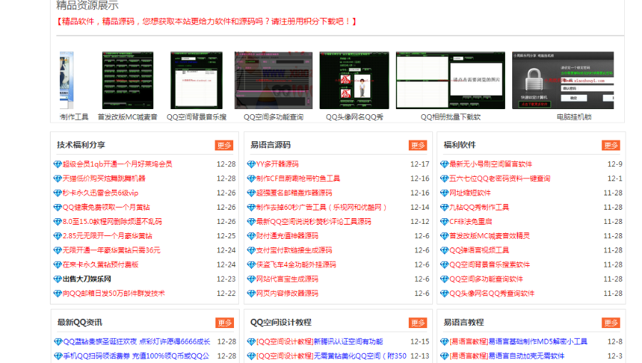
Task: Click diamond icon beside 制作CF自瞄喵枪带钓鱼工具
Action: [251, 178]
